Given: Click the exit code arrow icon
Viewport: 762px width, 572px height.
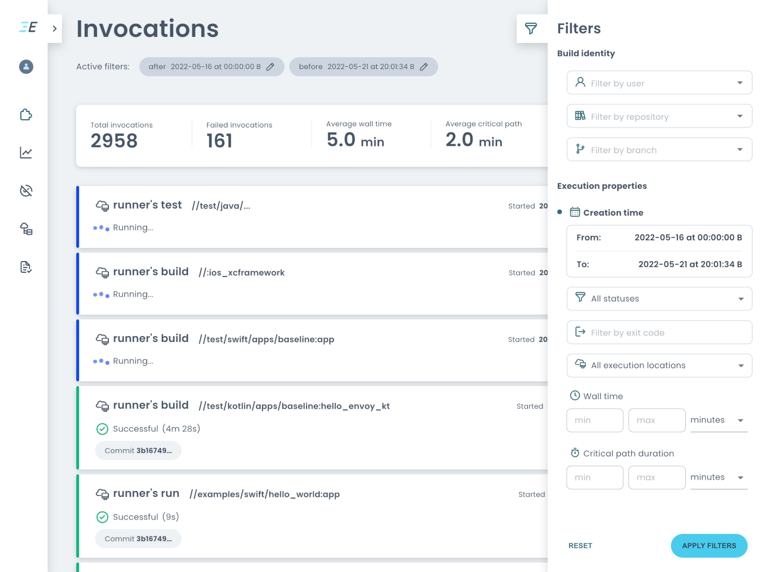Looking at the screenshot, I should pos(580,331).
